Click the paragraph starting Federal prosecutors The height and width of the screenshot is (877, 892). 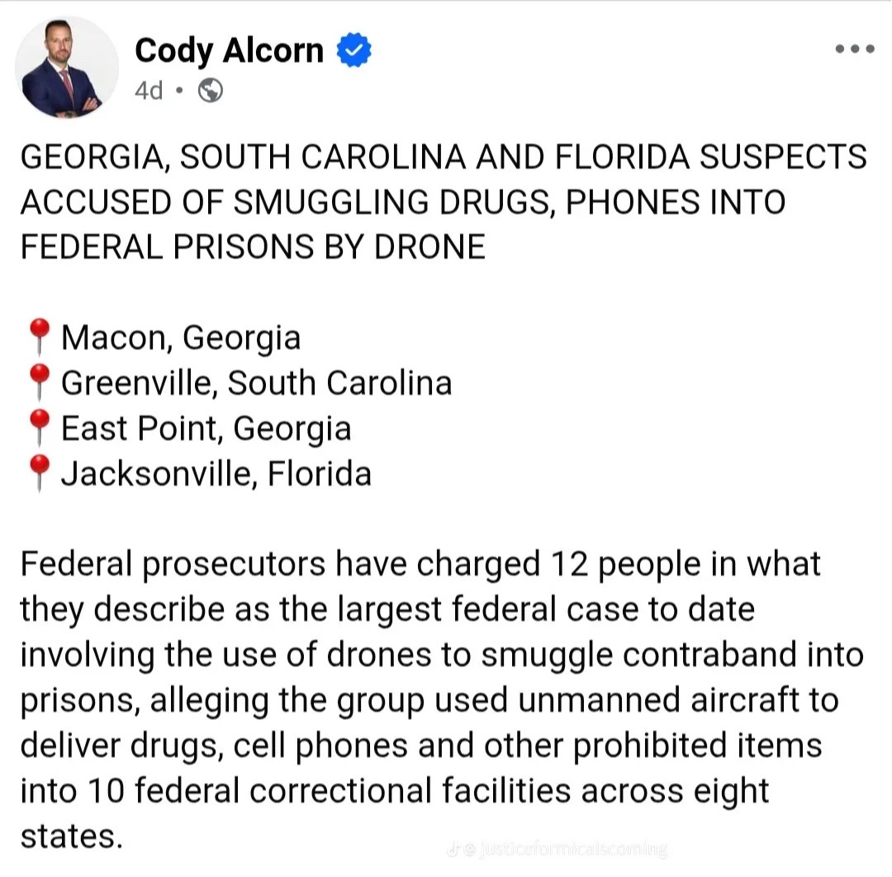pyautogui.click(x=443, y=700)
